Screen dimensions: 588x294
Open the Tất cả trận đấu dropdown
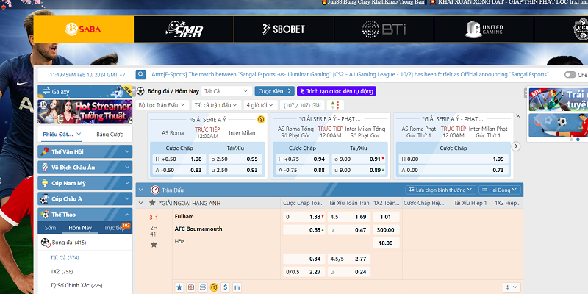pos(216,105)
